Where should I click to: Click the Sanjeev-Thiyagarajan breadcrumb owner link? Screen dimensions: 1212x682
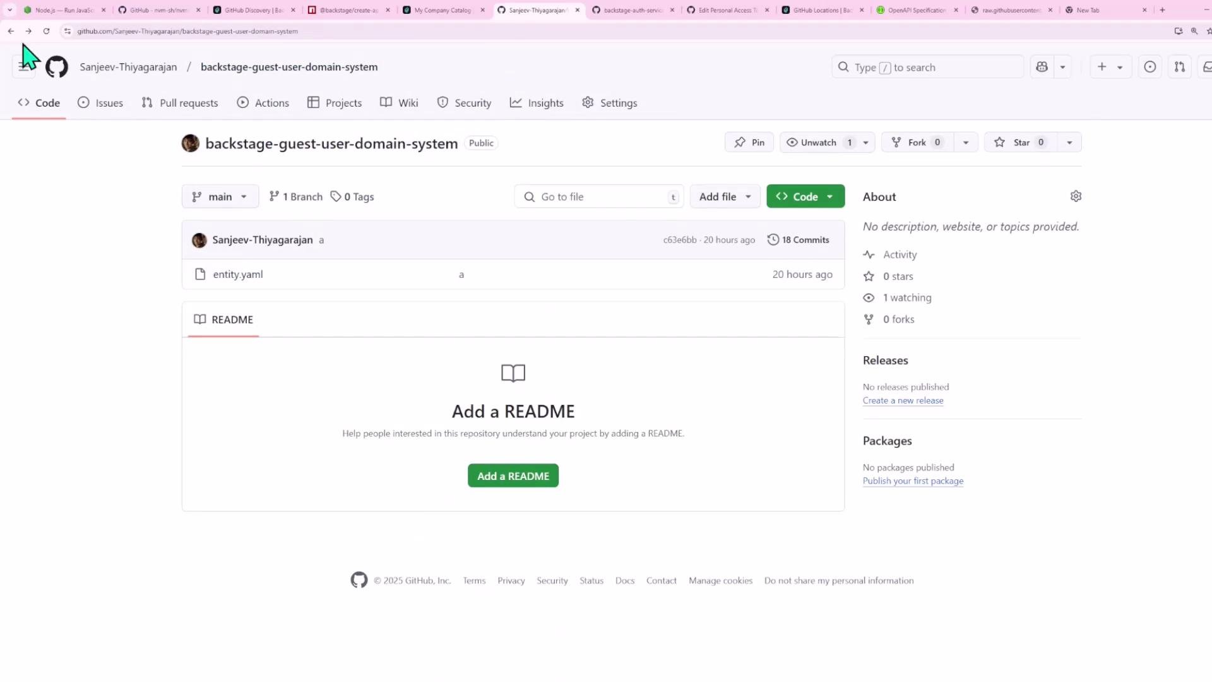point(128,67)
